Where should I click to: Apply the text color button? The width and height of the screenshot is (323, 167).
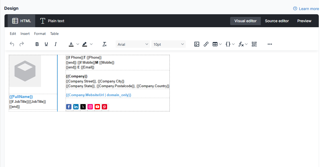coord(71,44)
